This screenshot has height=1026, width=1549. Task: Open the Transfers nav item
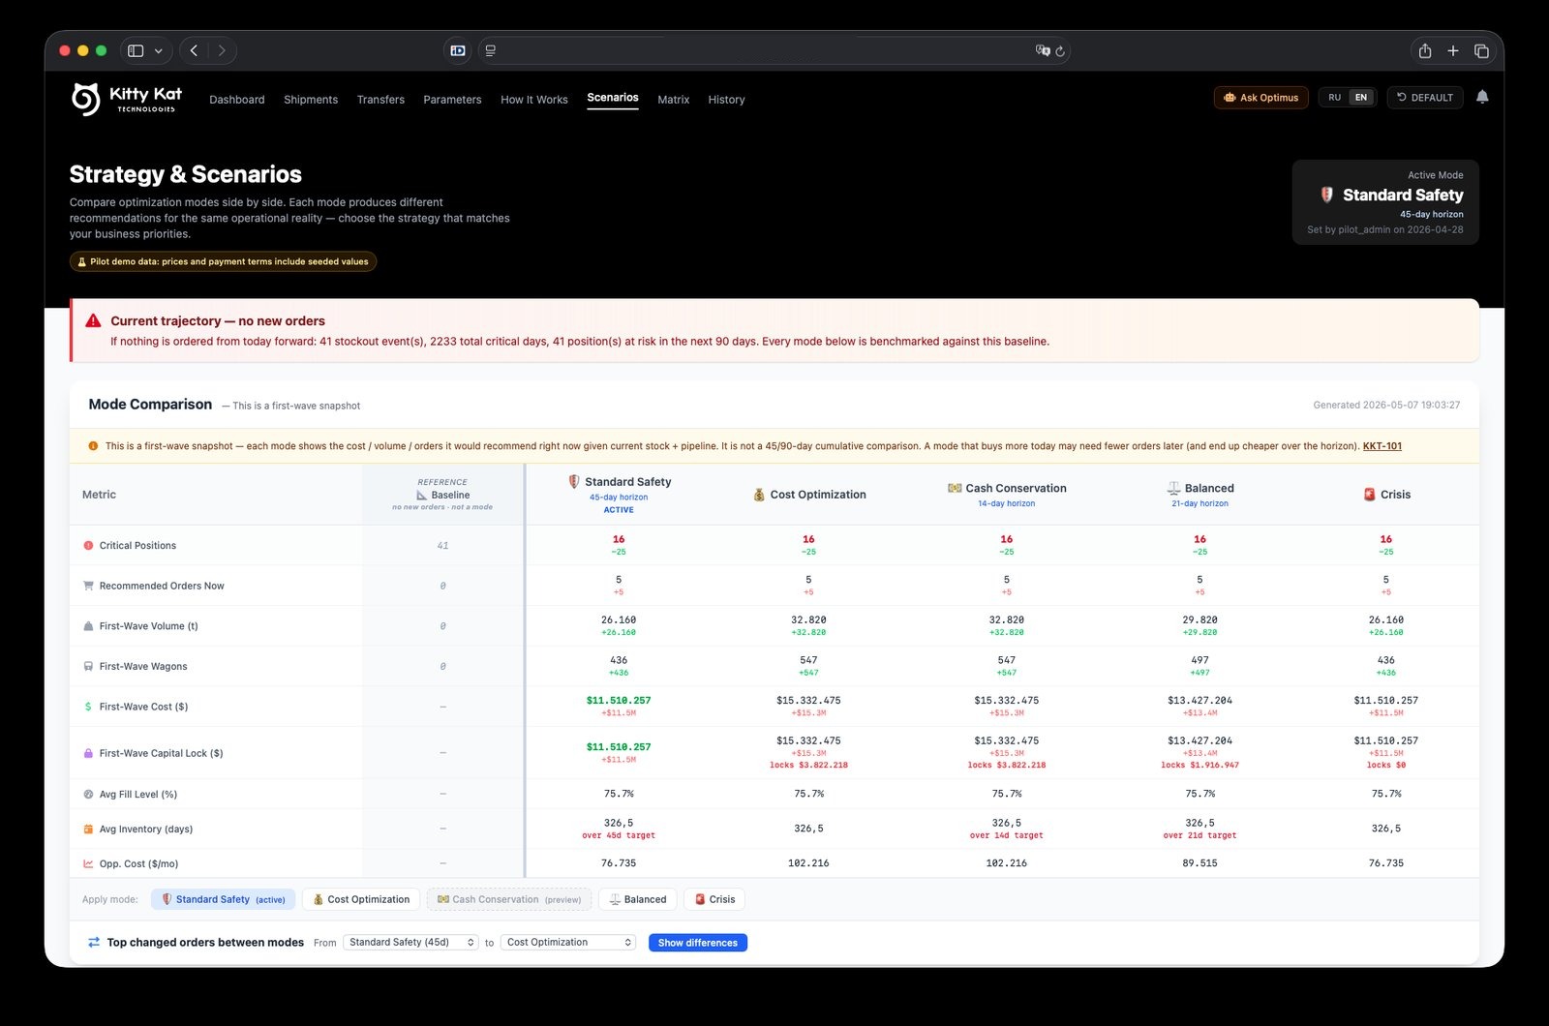tap(380, 100)
